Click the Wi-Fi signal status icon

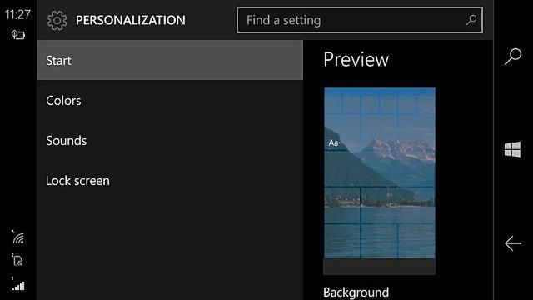tap(18, 237)
